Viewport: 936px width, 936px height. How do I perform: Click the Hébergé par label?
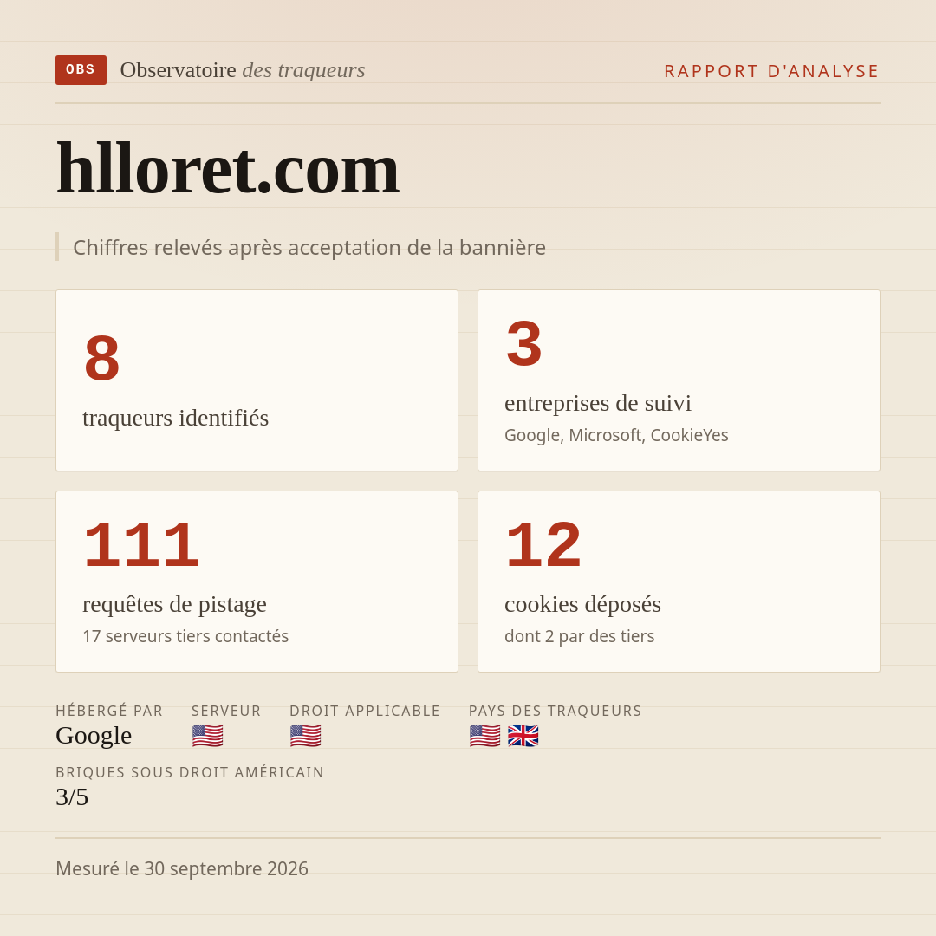pos(109,711)
